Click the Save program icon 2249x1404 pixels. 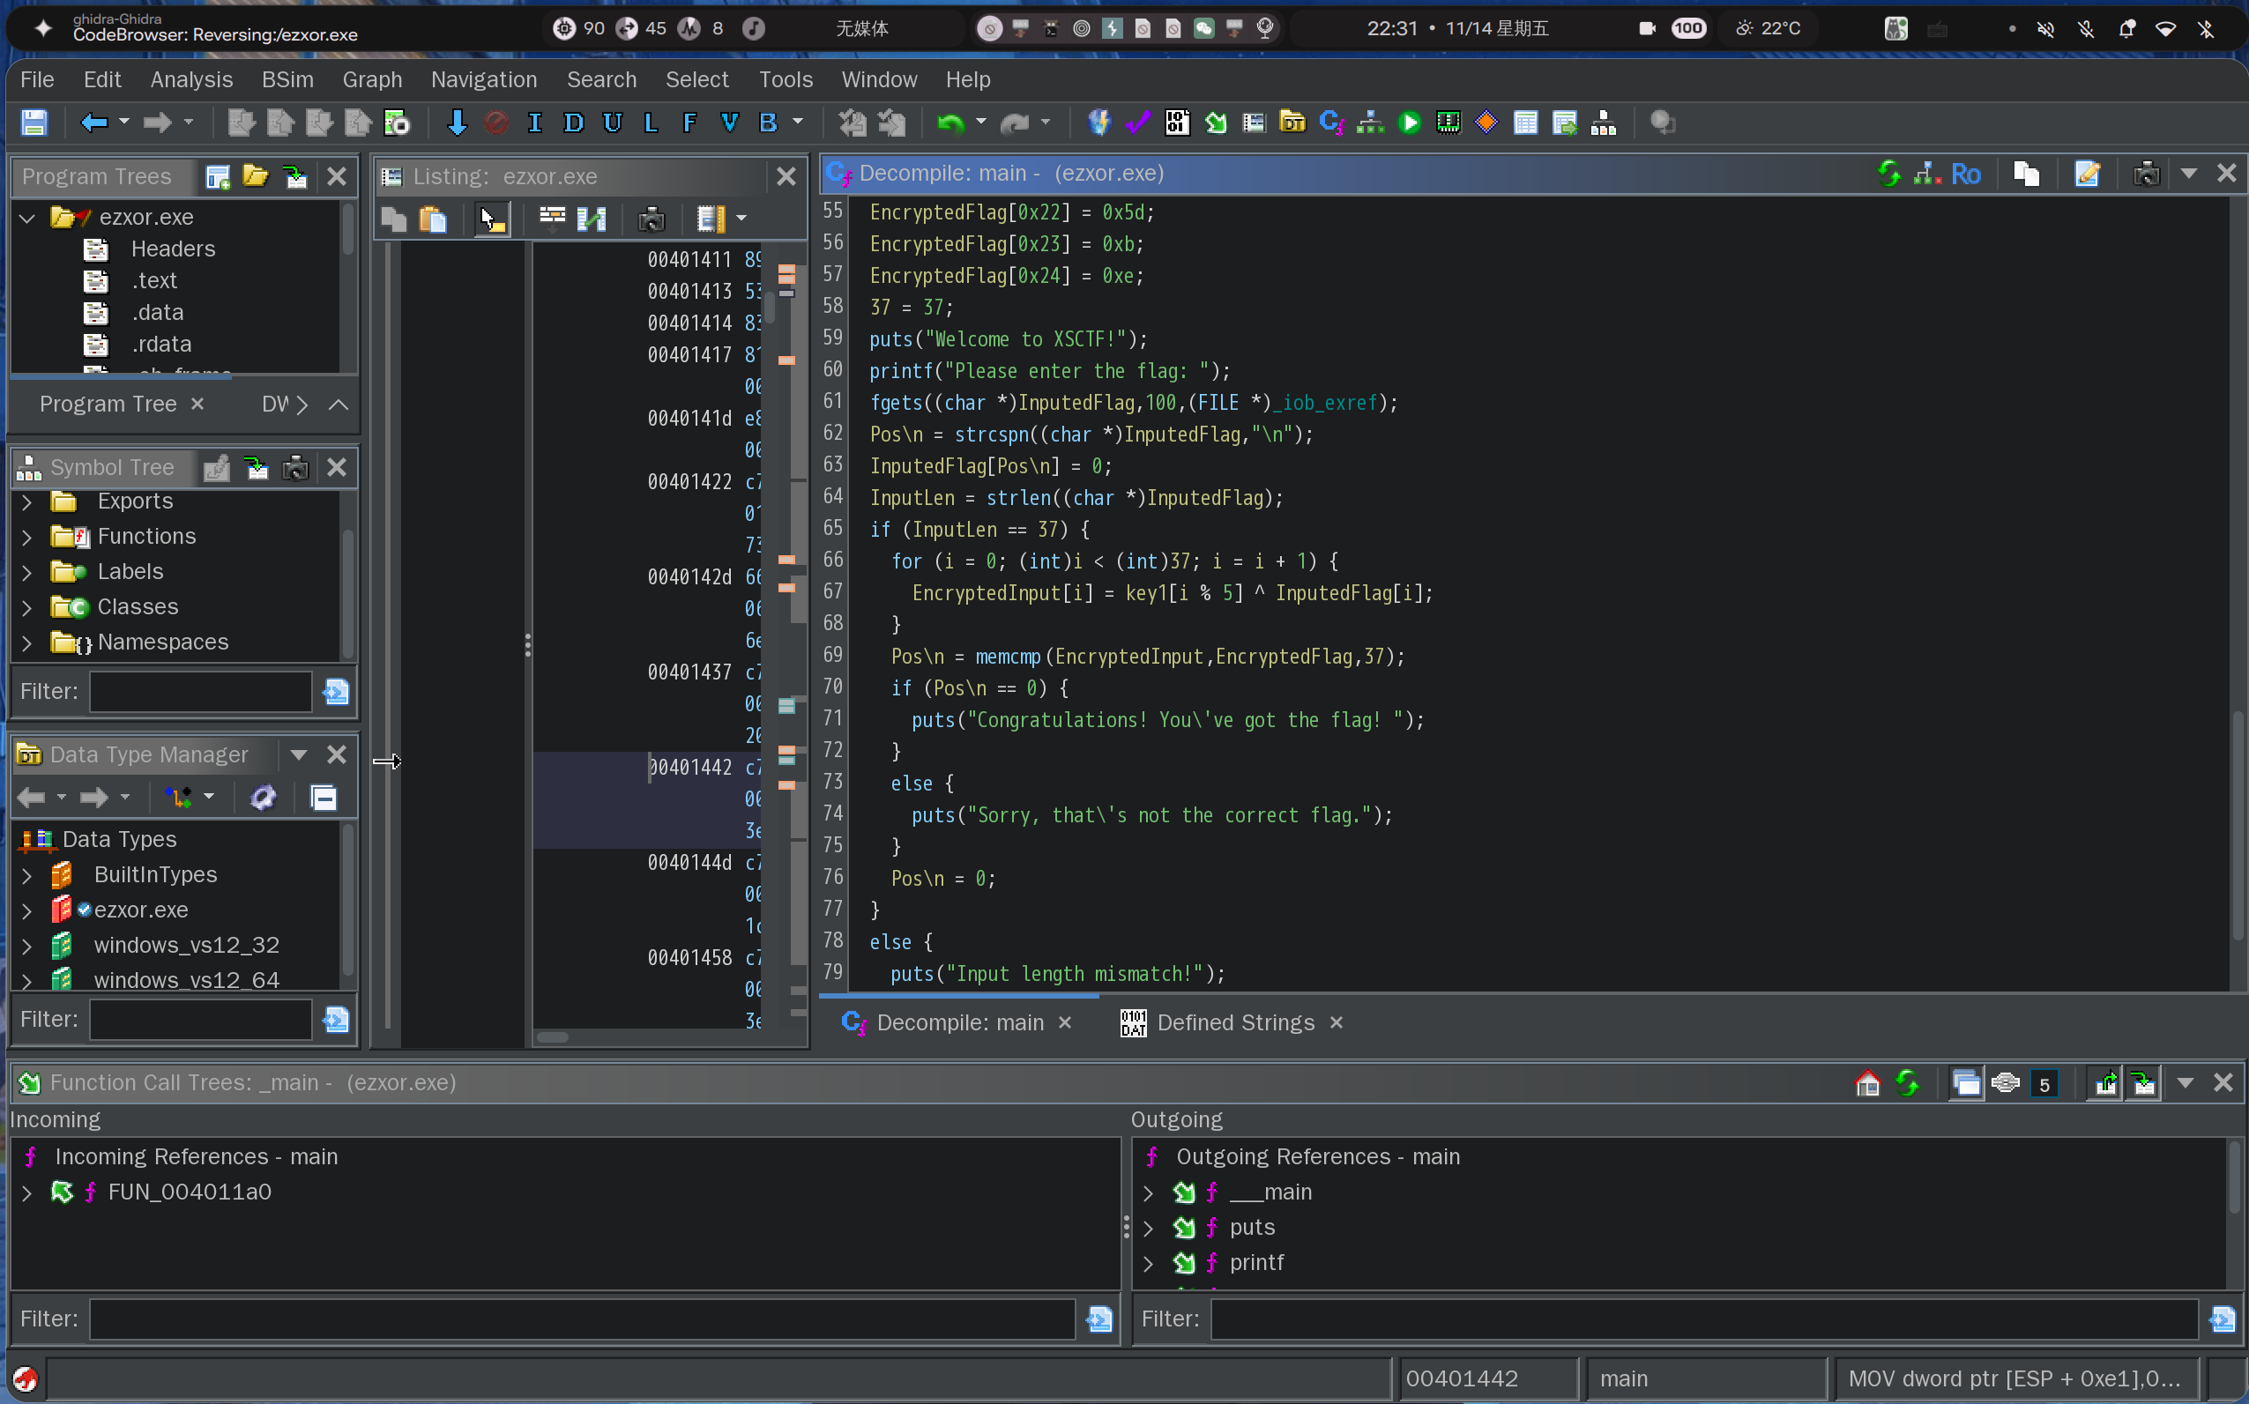(x=34, y=123)
